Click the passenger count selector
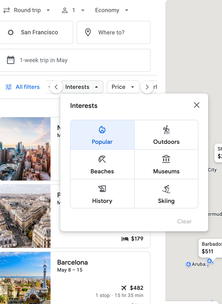Image resolution: width=222 pixels, height=304 pixels. 73,10
